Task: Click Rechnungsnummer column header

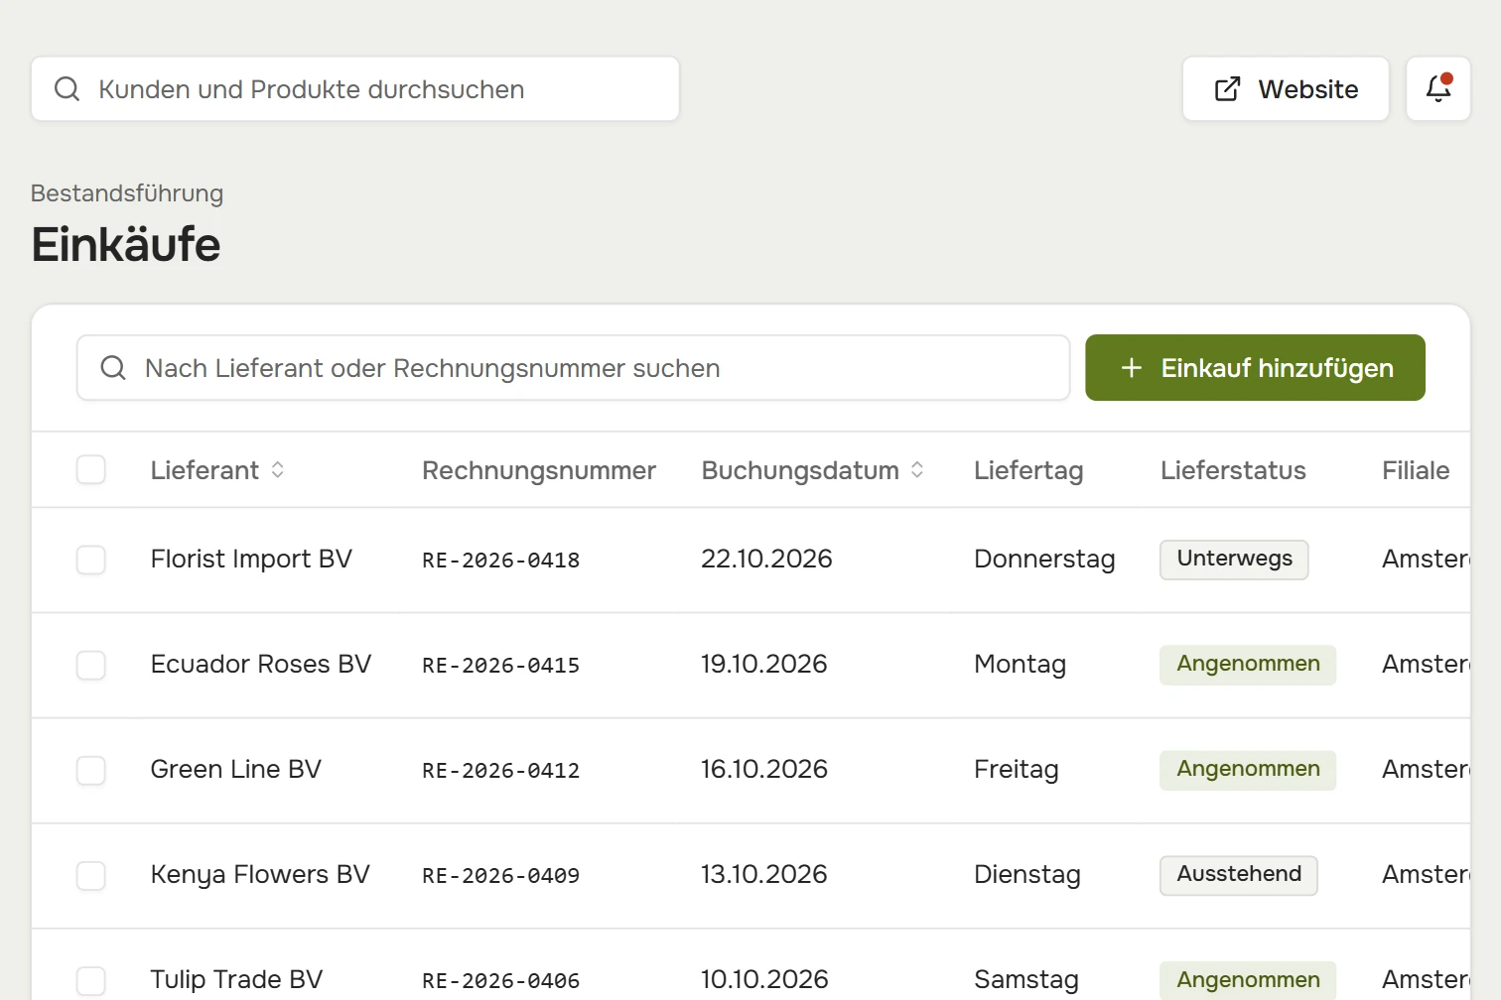Action: pyautogui.click(x=539, y=470)
